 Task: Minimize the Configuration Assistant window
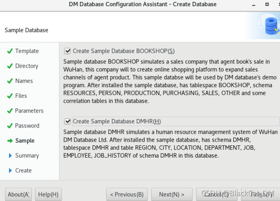[x=254, y=5]
